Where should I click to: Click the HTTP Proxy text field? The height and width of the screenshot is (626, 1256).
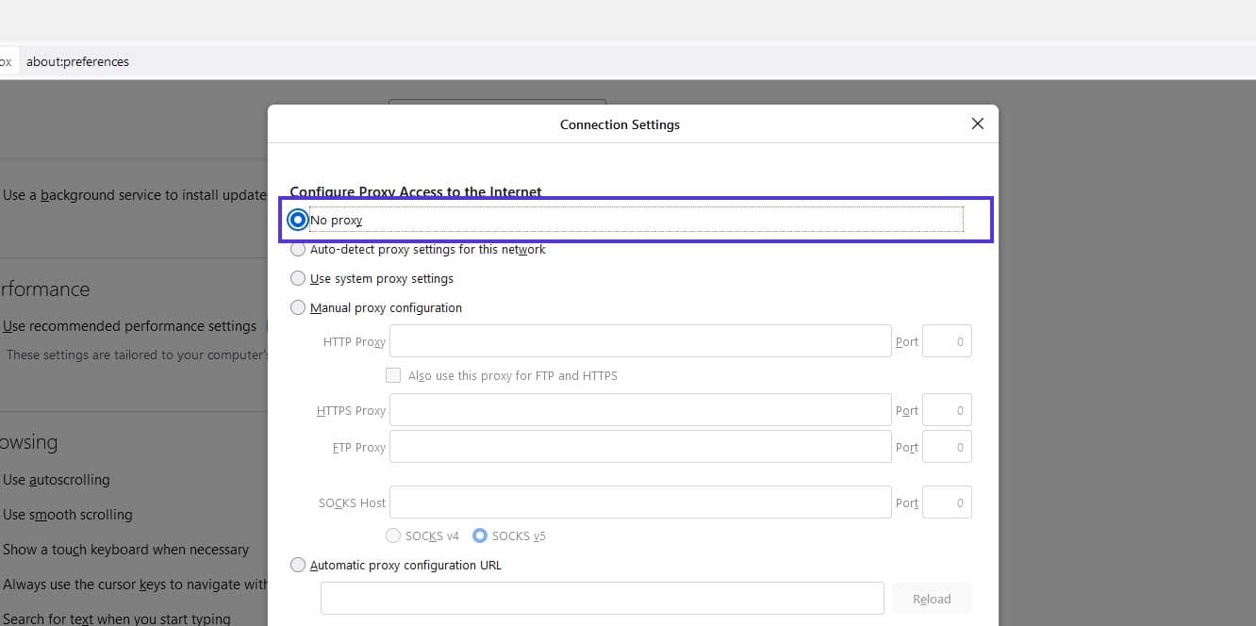(x=639, y=341)
